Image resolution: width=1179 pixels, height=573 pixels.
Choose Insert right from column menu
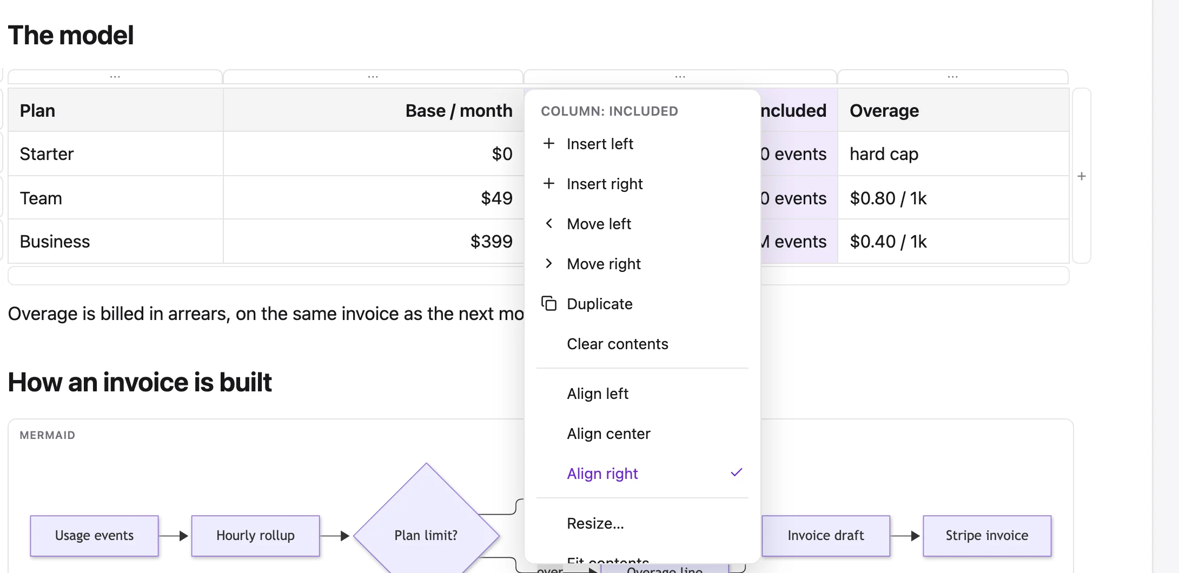tap(642, 184)
